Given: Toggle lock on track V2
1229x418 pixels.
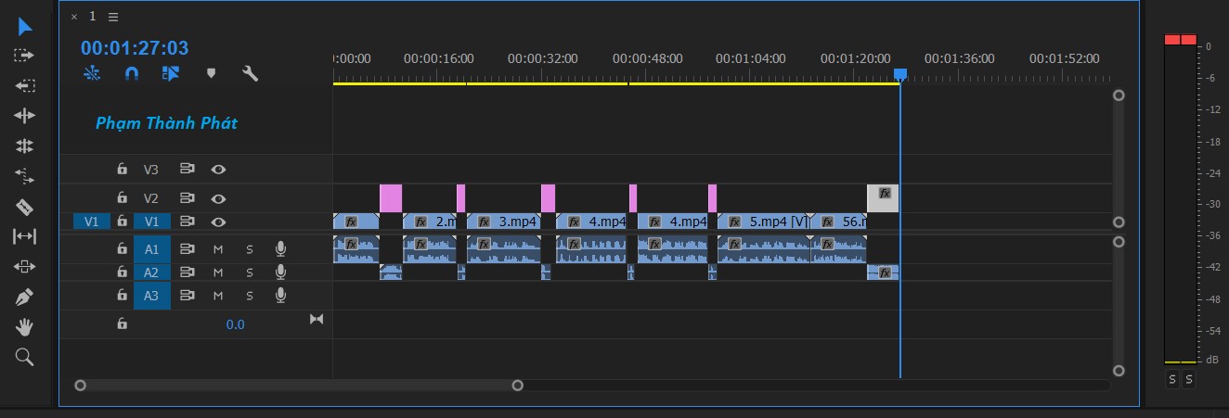Looking at the screenshot, I should (122, 198).
